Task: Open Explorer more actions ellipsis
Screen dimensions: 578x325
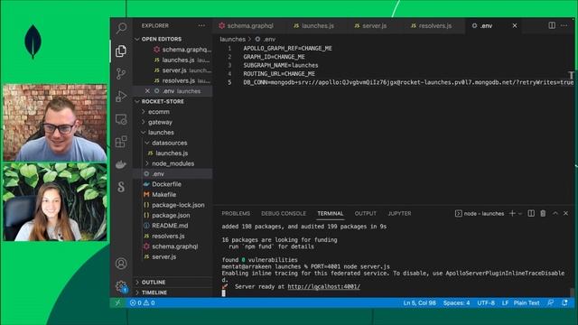Action: [201, 25]
